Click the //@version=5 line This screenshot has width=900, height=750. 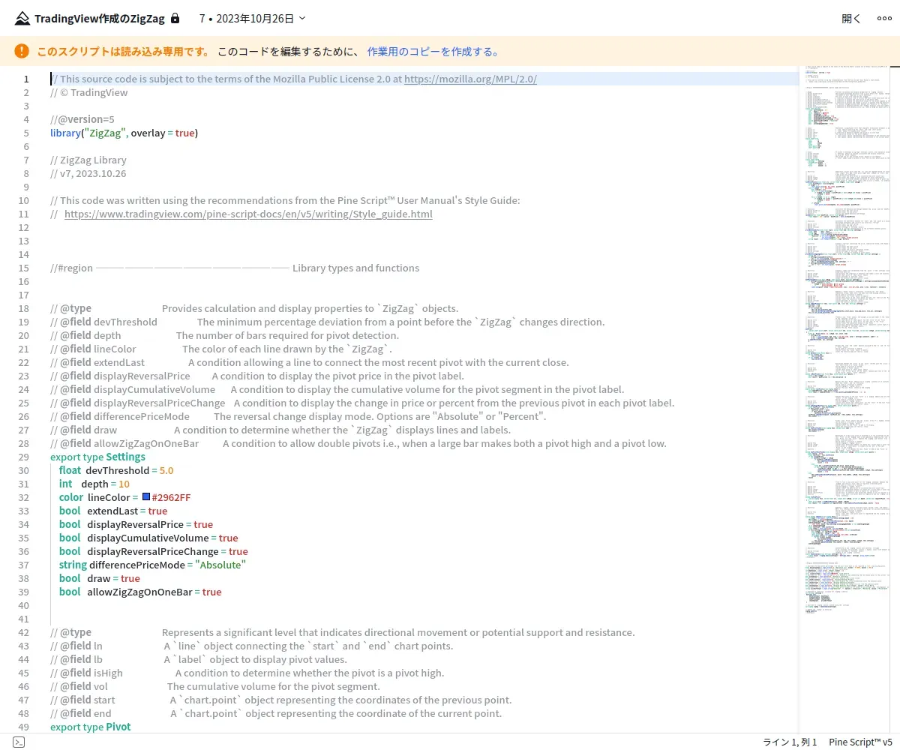point(82,119)
